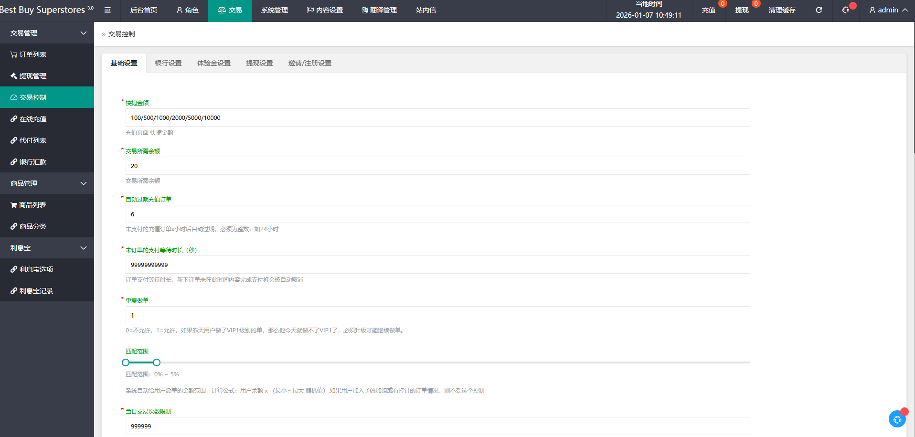Click the 清理缓存 button

click(x=782, y=10)
